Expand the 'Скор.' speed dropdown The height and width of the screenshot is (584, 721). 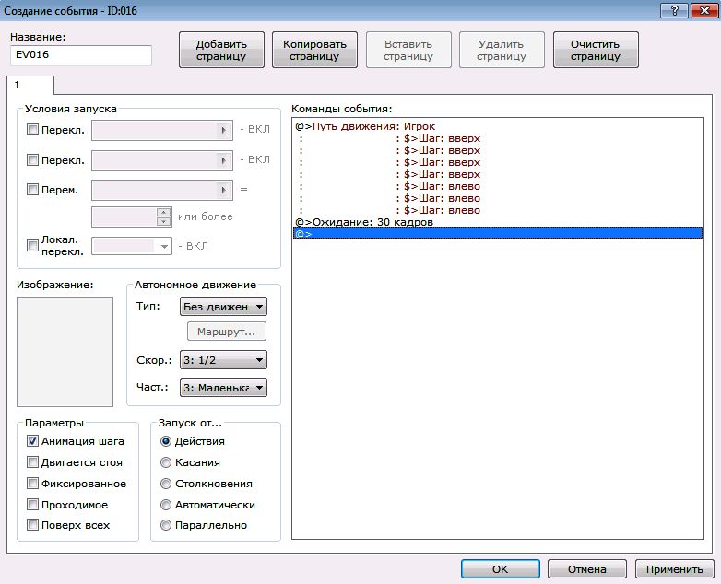click(223, 360)
